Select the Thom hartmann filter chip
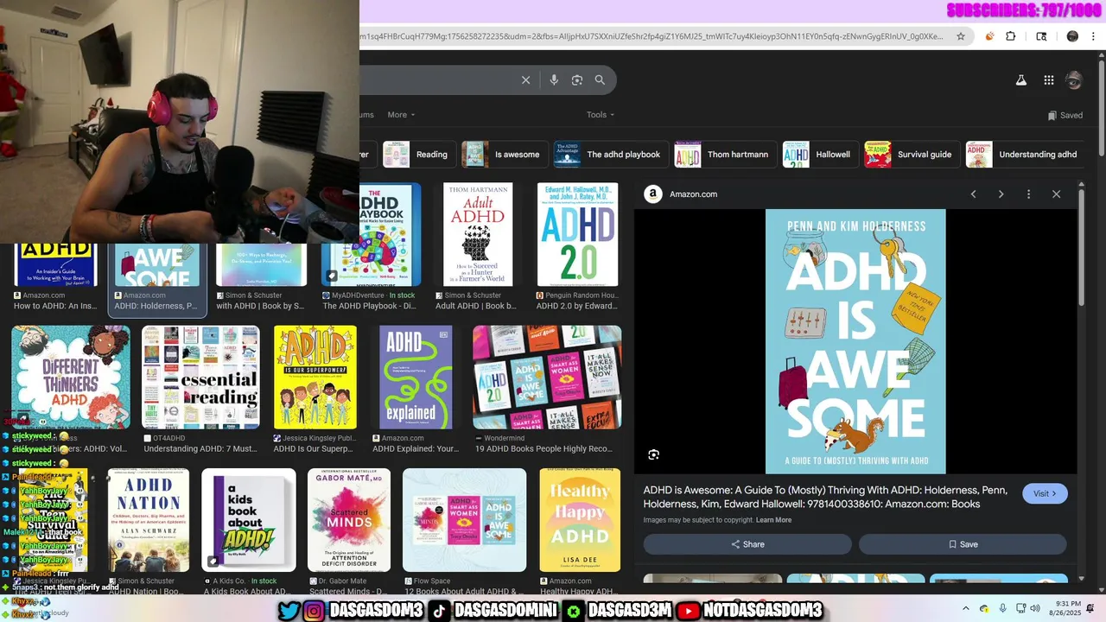Image resolution: width=1106 pixels, height=622 pixels. 725,155
